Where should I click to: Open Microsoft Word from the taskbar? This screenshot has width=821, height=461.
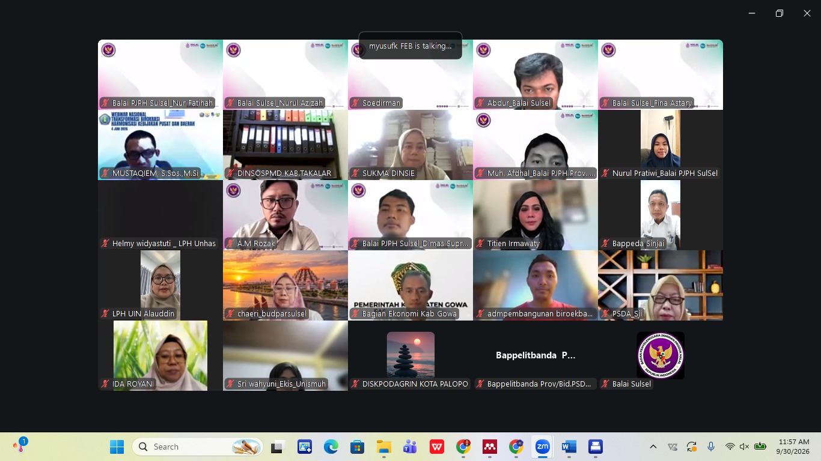coord(569,447)
